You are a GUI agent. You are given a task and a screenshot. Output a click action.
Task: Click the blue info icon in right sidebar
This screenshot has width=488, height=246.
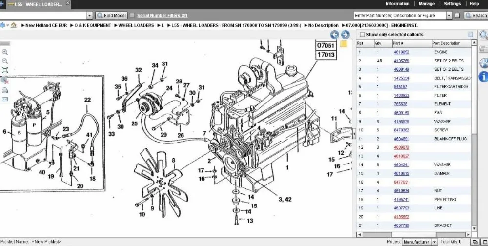point(483,76)
